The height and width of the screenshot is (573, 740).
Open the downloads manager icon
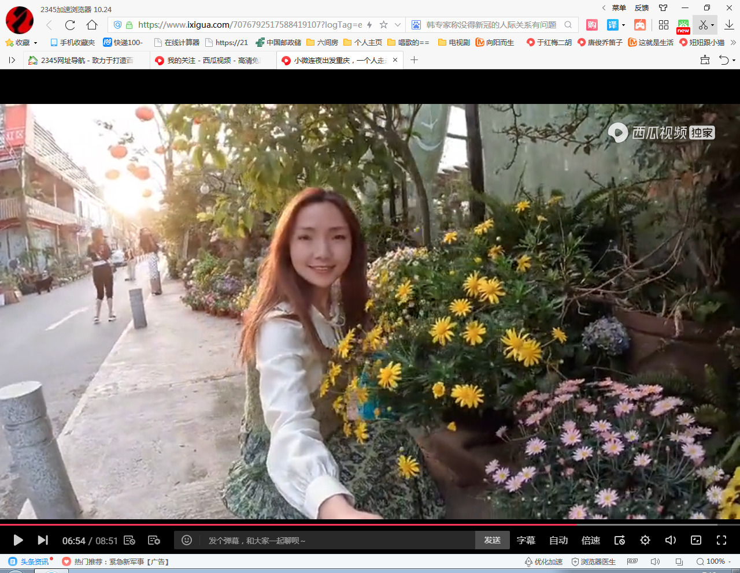point(729,25)
